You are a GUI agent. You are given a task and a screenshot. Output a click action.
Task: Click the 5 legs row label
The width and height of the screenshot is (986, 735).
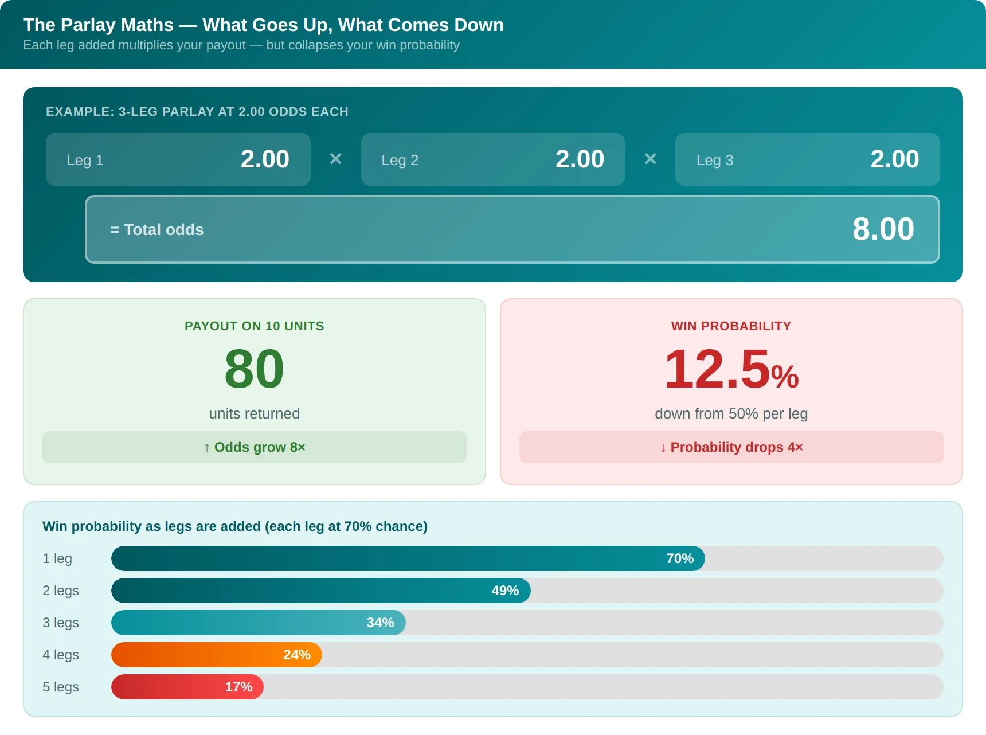pyautogui.click(x=61, y=687)
